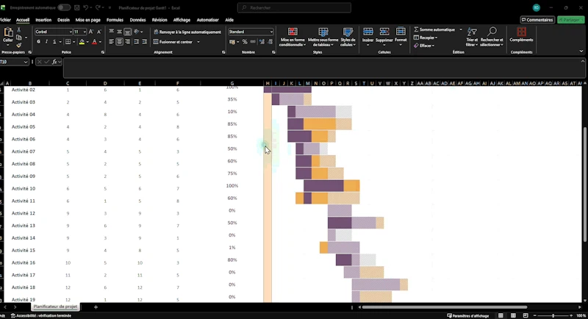Remove a decimal place
The width and height of the screenshot is (588, 319).
click(270, 42)
